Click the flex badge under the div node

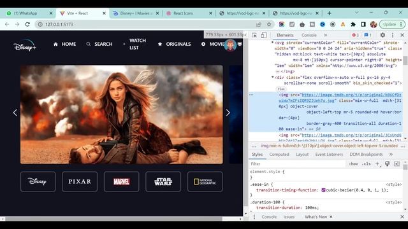point(281,89)
